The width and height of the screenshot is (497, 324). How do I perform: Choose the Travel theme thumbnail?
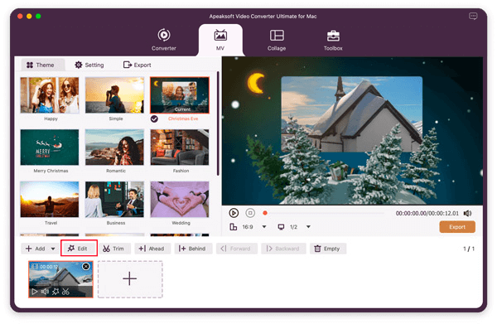(x=50, y=199)
